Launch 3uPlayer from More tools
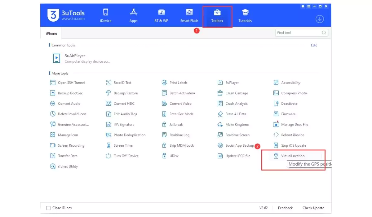Screen dimensions: 372x217 (228, 83)
